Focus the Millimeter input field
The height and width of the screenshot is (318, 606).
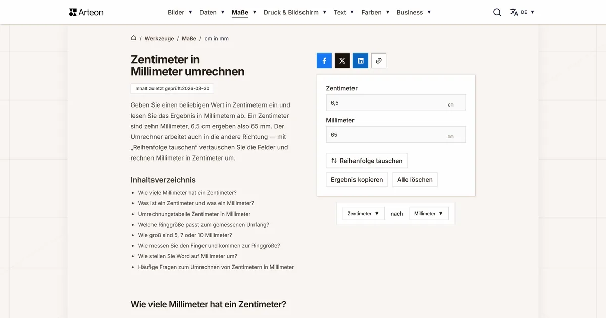[396, 135]
